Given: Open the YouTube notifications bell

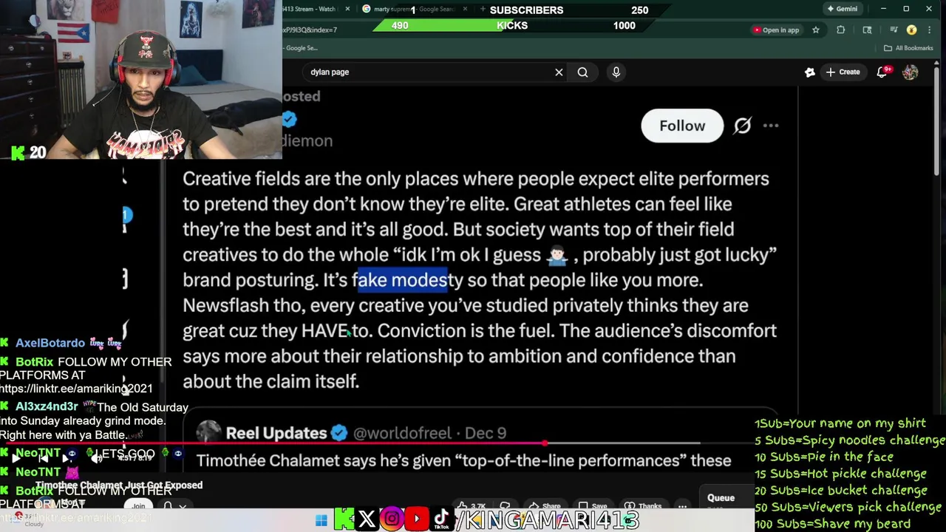Looking at the screenshot, I should click(x=882, y=72).
